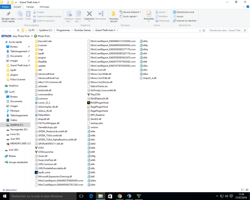Screen dimensions: 250x200
Task: Open the Accès rapide ribbon dropdown
Action: coord(129,16)
